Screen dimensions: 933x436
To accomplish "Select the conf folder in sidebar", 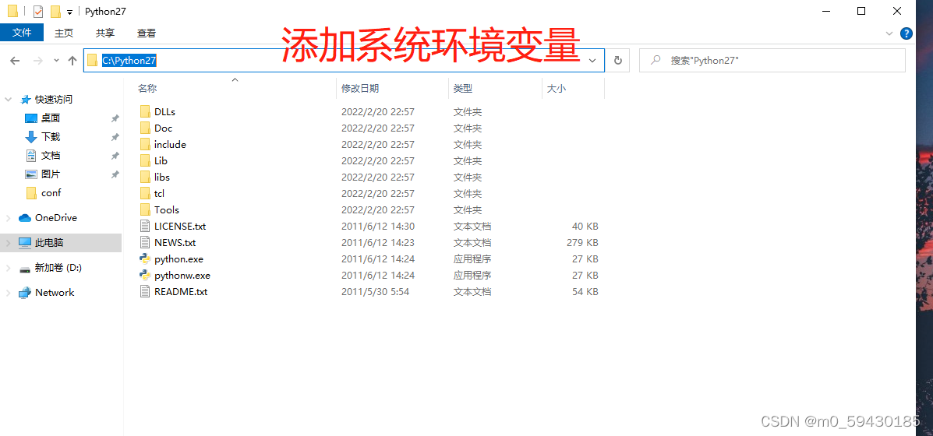I will (51, 193).
